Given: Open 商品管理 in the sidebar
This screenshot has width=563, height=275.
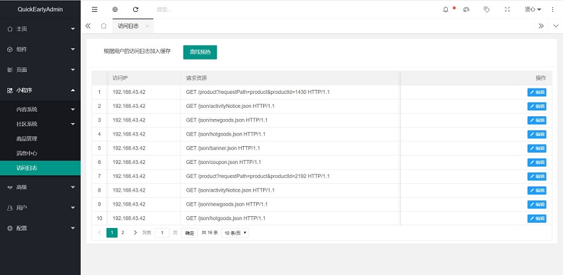Looking at the screenshot, I should coord(40,139).
